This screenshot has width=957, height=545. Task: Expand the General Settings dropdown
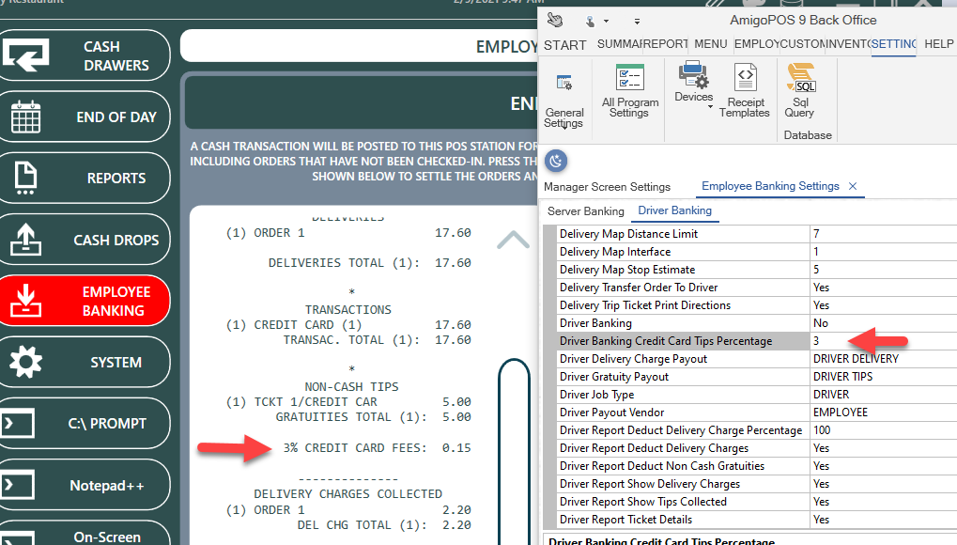[563, 125]
